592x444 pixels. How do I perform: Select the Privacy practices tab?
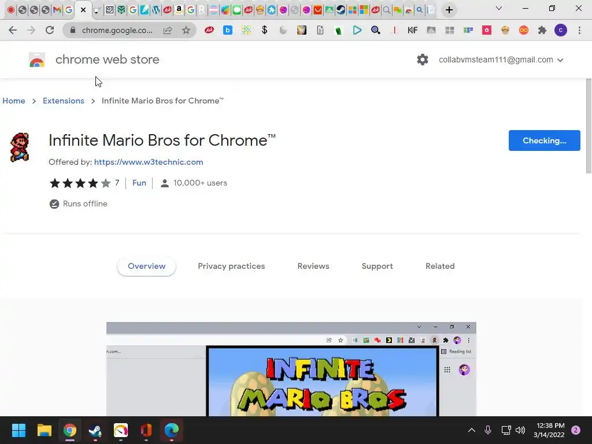click(231, 266)
